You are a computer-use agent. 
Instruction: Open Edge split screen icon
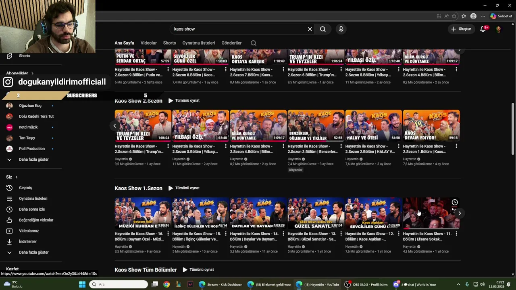439,16
